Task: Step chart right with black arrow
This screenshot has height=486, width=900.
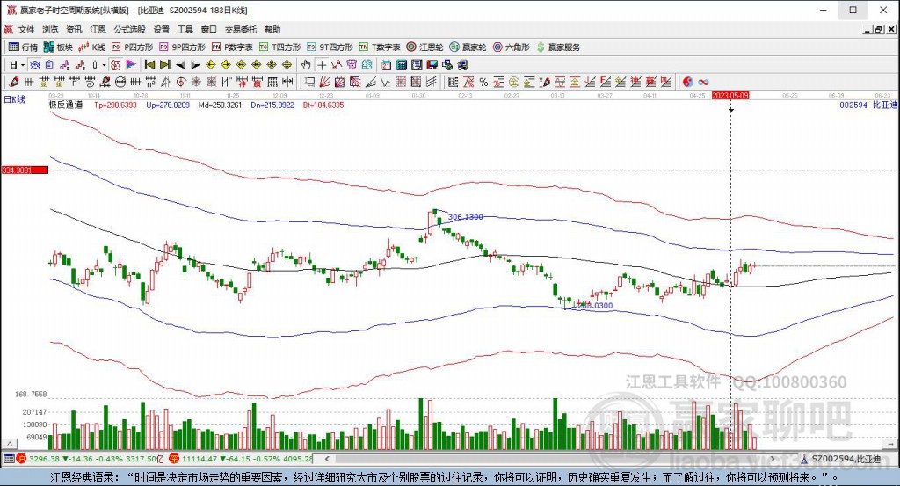Action: pos(195,65)
